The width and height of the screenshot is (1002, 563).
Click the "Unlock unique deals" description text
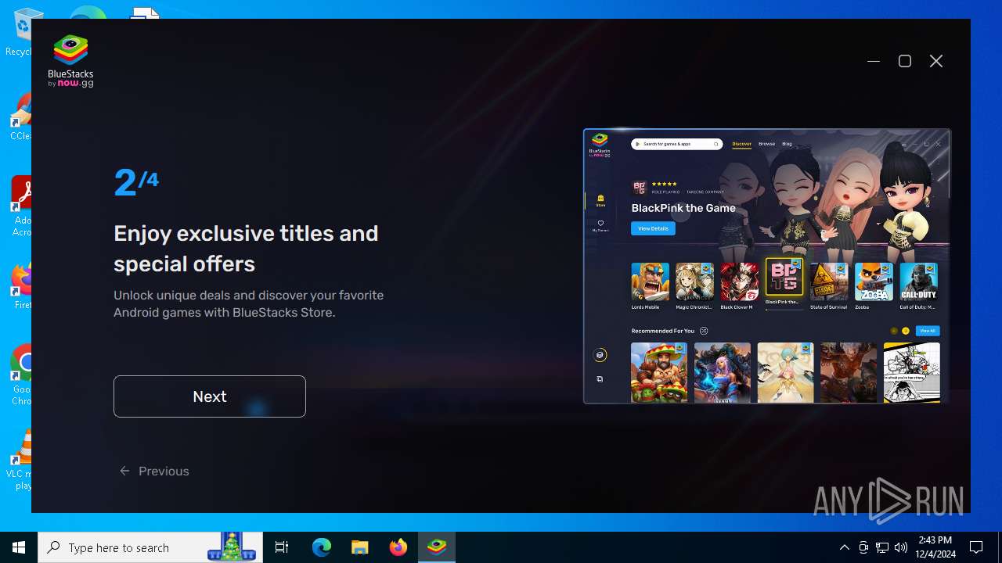click(248, 303)
